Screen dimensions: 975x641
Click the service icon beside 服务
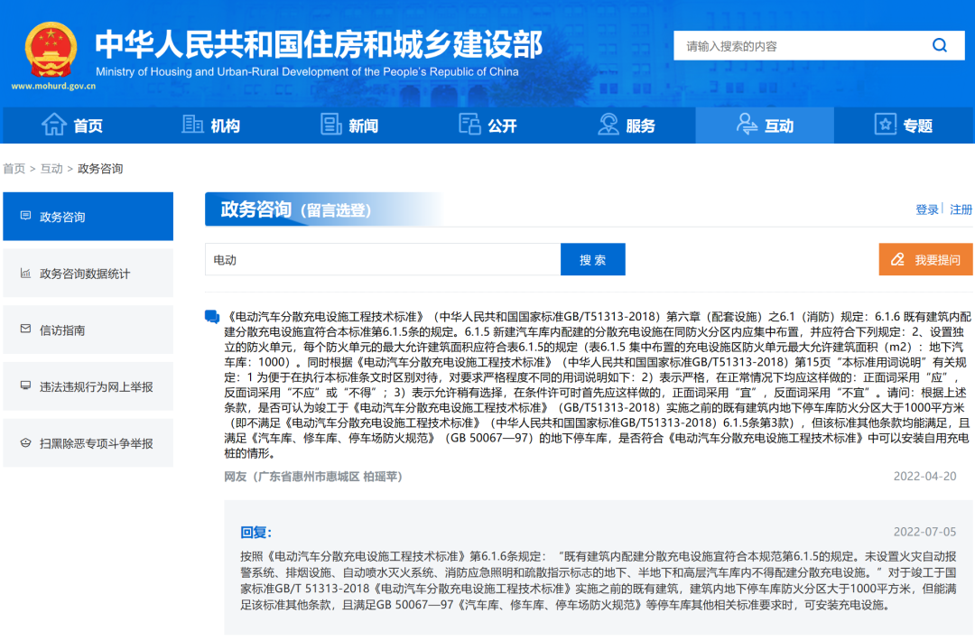608,125
